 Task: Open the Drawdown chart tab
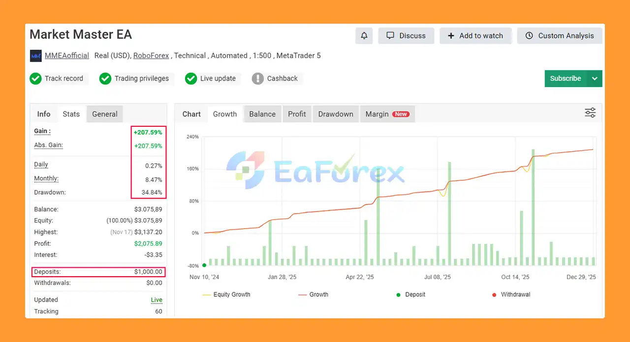pos(336,114)
